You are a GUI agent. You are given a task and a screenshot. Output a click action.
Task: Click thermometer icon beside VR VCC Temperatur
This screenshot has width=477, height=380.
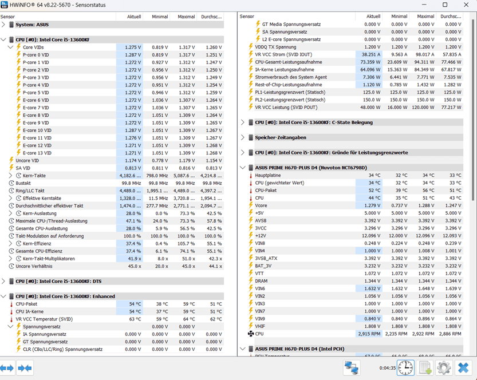[11, 319]
